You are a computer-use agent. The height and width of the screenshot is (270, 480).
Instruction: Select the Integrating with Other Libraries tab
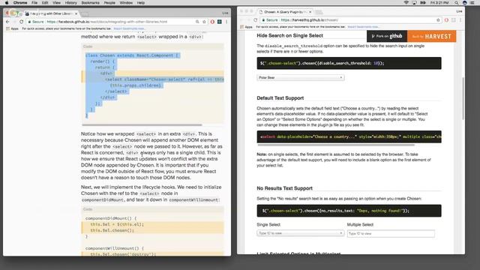click(x=51, y=13)
